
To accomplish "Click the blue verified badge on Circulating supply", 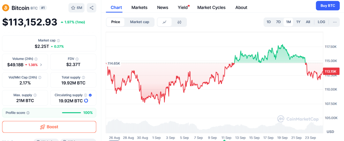I will [90, 95].
